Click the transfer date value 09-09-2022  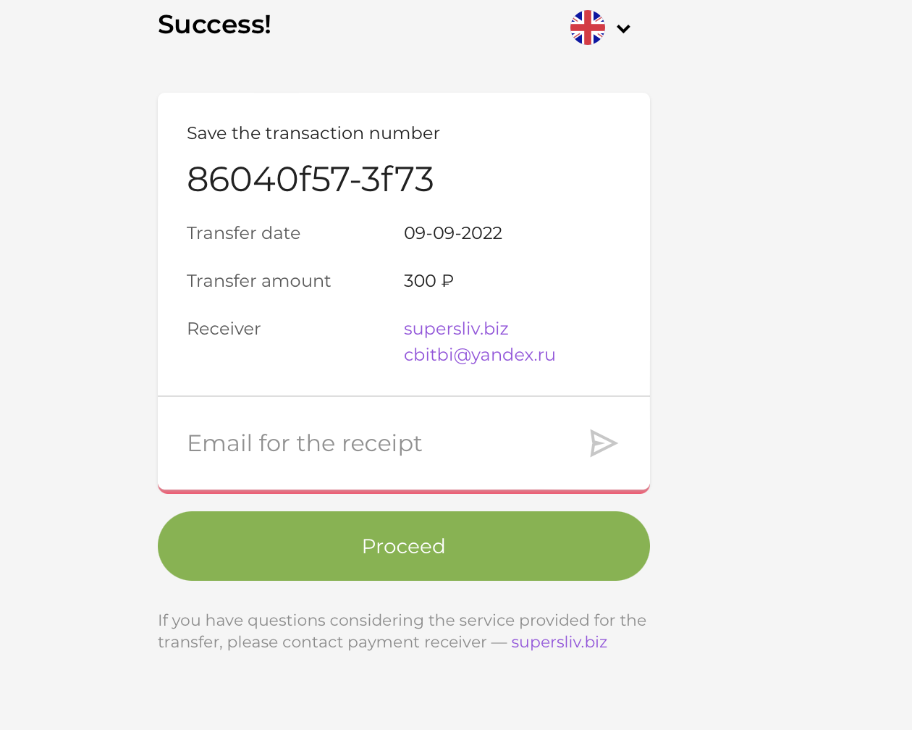click(453, 233)
